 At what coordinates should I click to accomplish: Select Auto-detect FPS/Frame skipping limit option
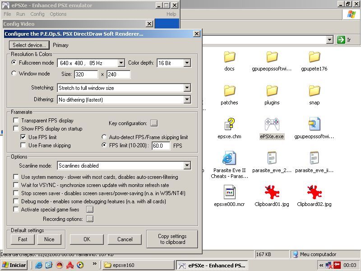tap(104, 137)
